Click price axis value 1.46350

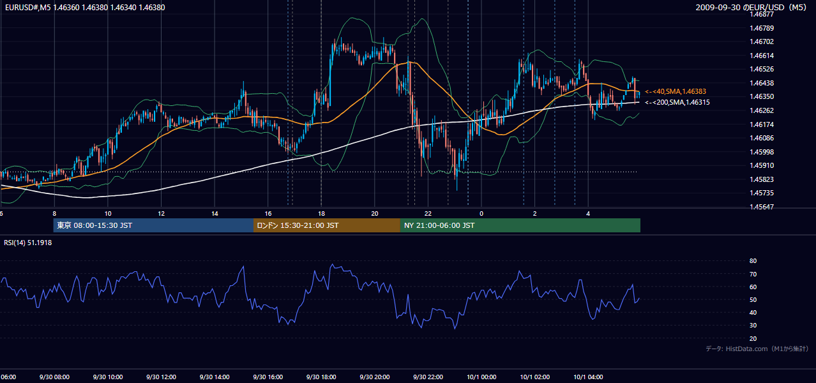coord(762,96)
